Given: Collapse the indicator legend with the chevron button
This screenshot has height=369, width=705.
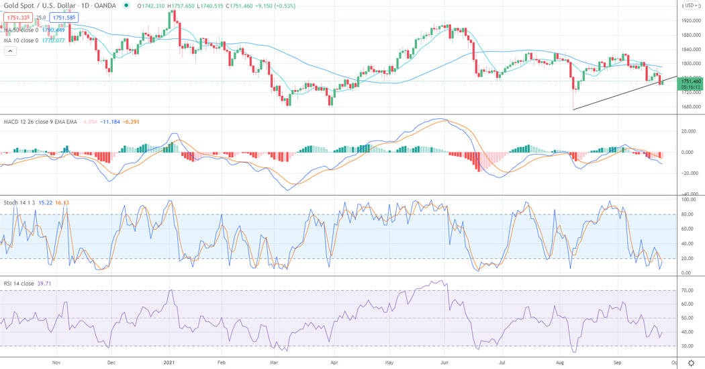Looking at the screenshot, I should tap(10, 51).
